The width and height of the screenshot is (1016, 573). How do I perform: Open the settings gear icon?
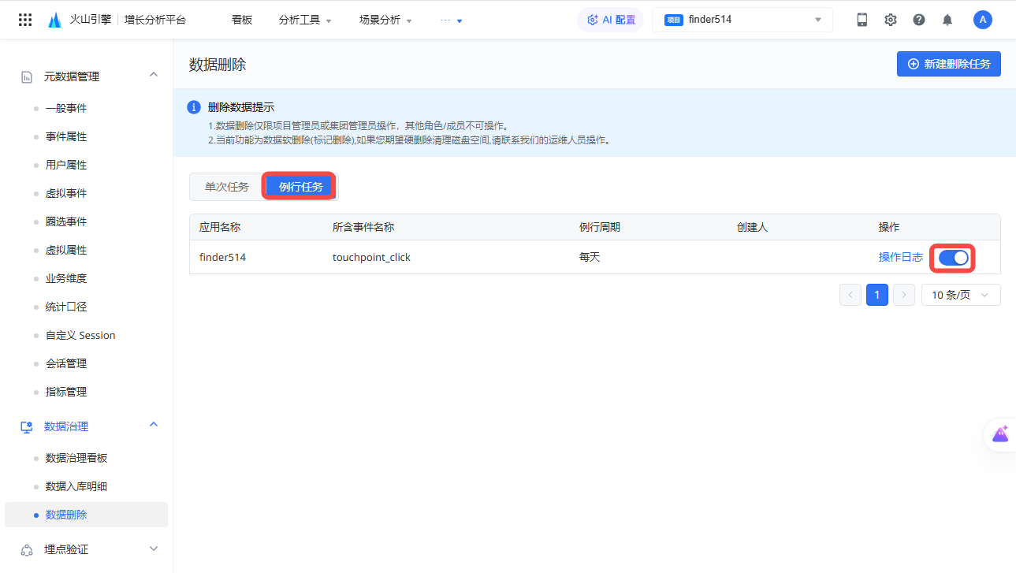890,20
